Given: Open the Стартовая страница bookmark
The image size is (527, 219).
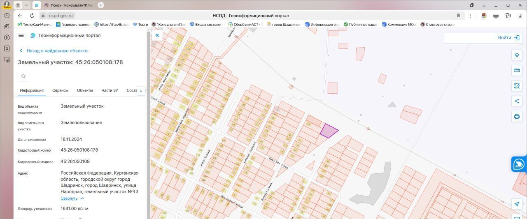Looking at the screenshot, I should [x=437, y=24].
